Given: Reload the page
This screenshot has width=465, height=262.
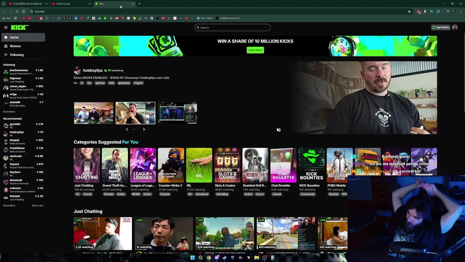Looking at the screenshot, I should pyautogui.click(x=17, y=11).
